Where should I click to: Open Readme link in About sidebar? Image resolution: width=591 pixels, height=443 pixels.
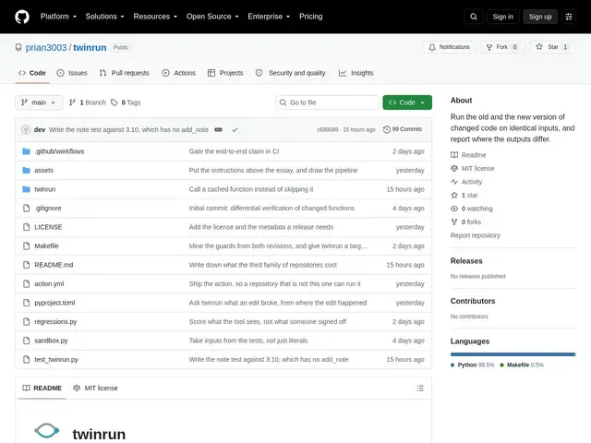pos(468,155)
